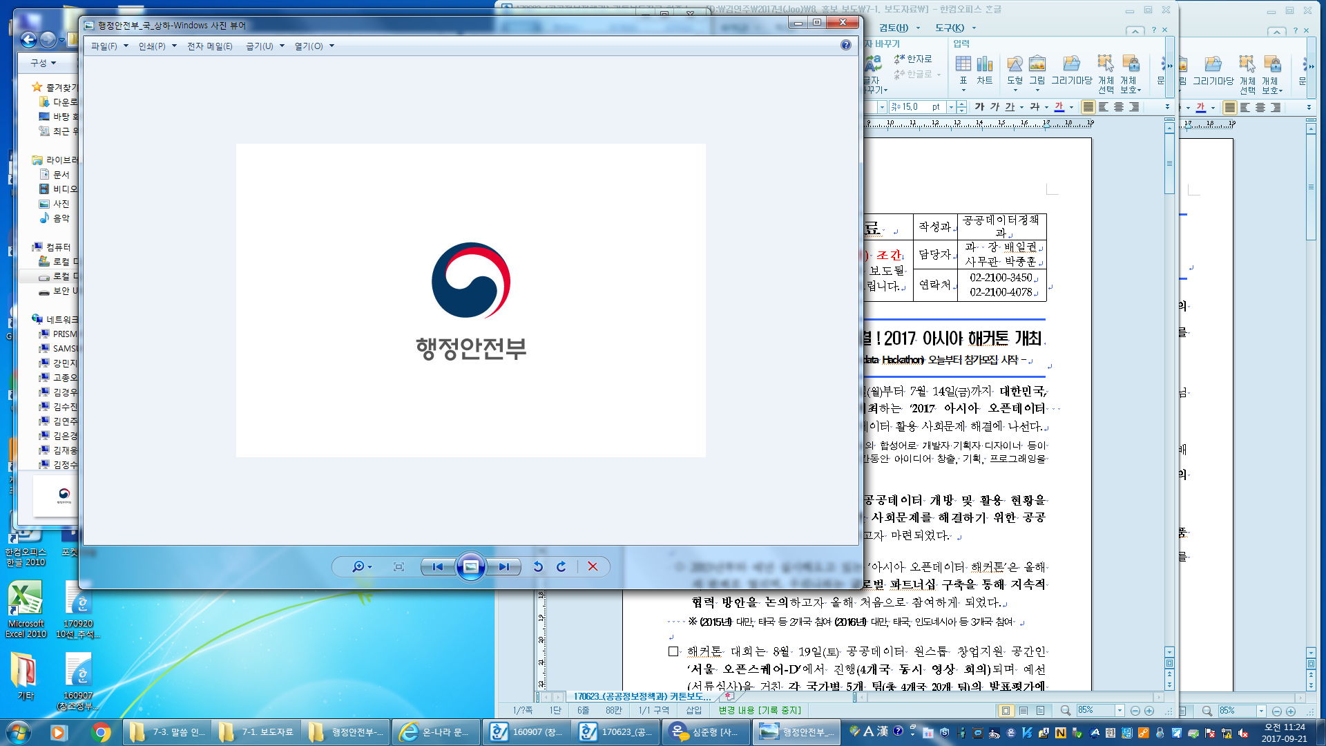The height and width of the screenshot is (746, 1326).
Task: Open the underline style dropdown arrow
Action: tap(1021, 108)
